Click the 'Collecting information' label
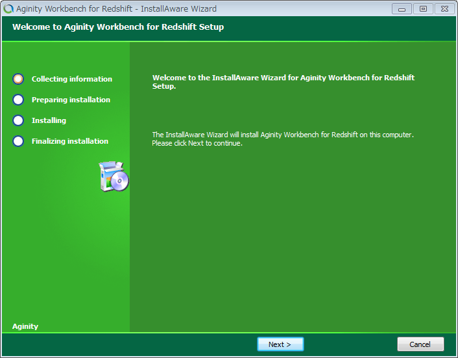Image resolution: width=458 pixels, height=358 pixels. [x=72, y=79]
